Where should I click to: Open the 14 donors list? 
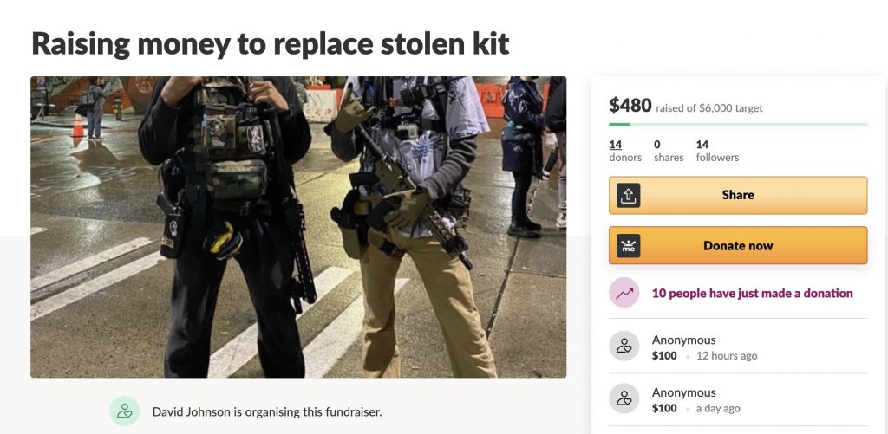pos(625,151)
